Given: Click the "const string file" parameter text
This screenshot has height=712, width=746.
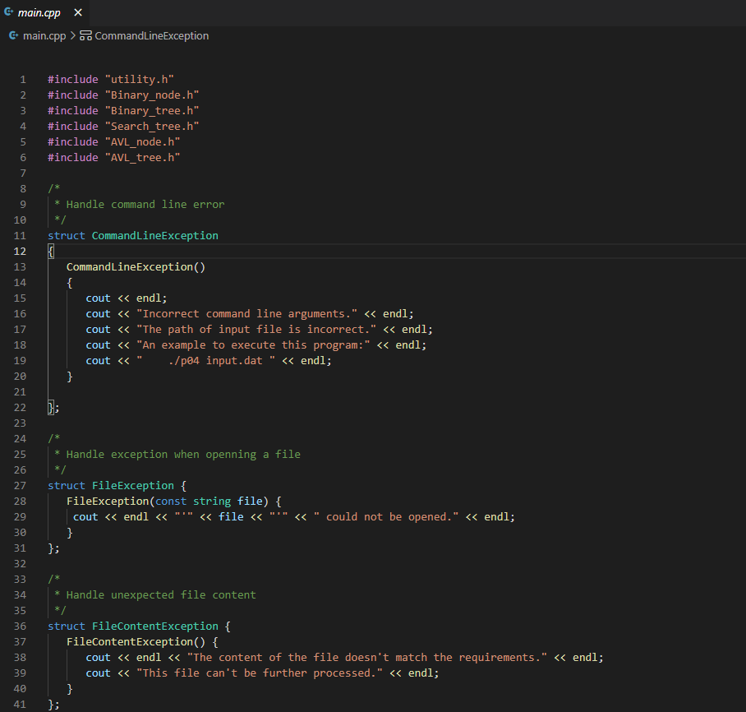Looking at the screenshot, I should (x=210, y=502).
